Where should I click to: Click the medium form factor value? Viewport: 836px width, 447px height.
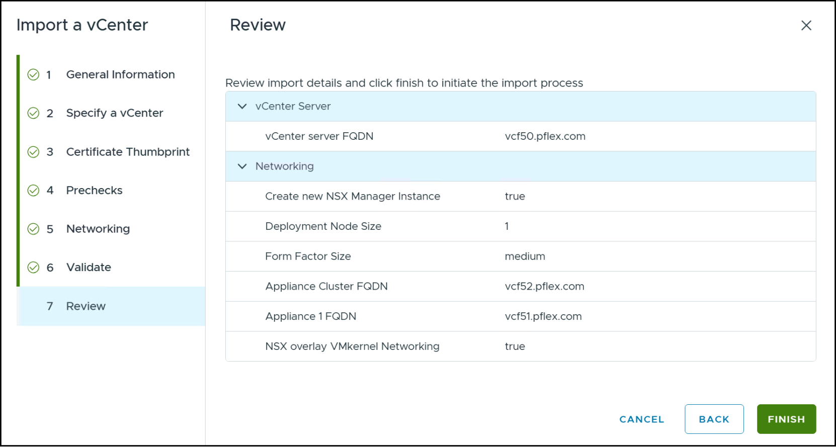tap(525, 256)
